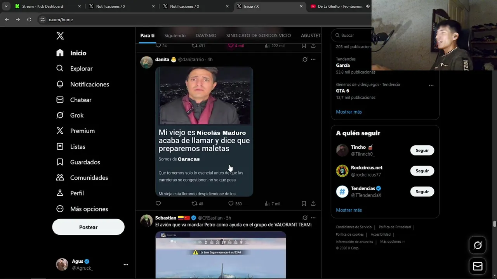This screenshot has height=279, width=497.
Task: Bookmark danita's post
Action: pyautogui.click(x=304, y=203)
